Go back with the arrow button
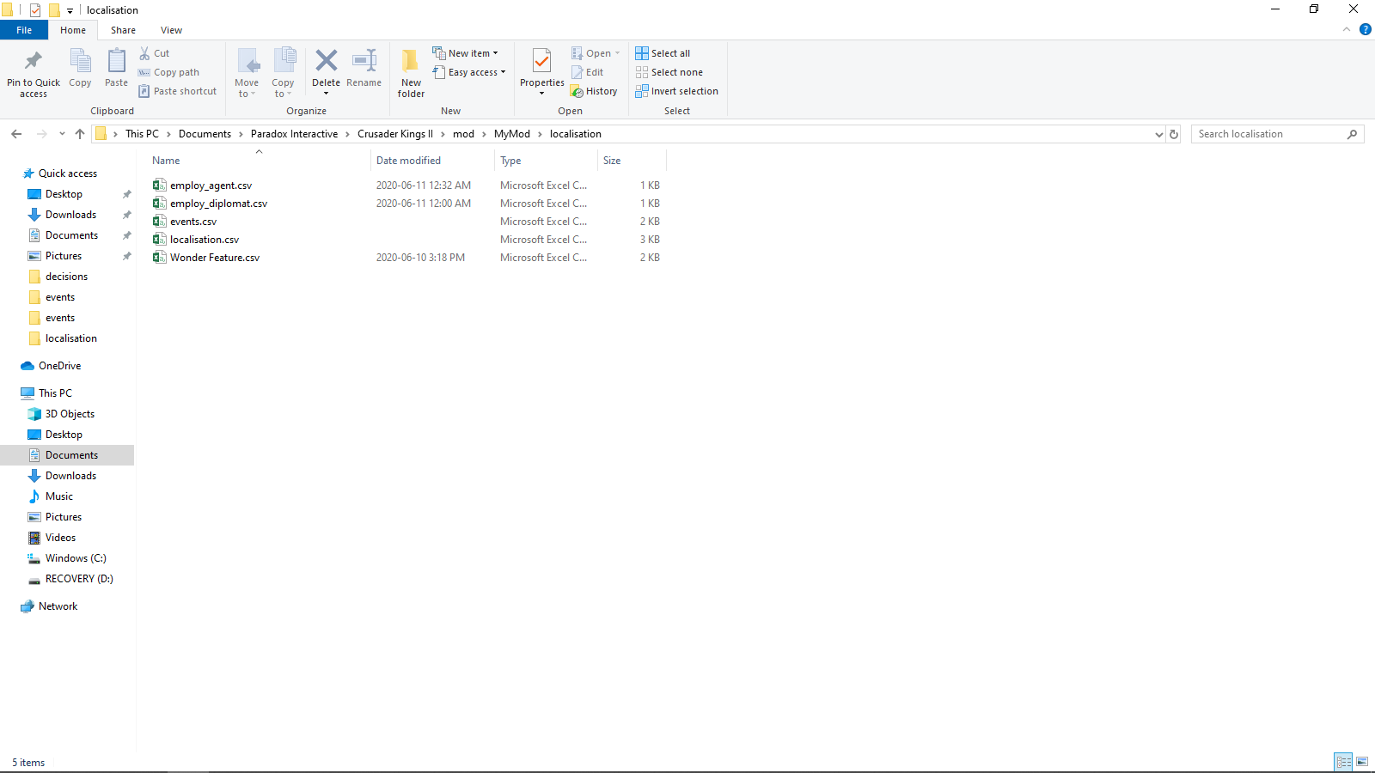Viewport: 1375px width, 773px height. click(x=16, y=134)
